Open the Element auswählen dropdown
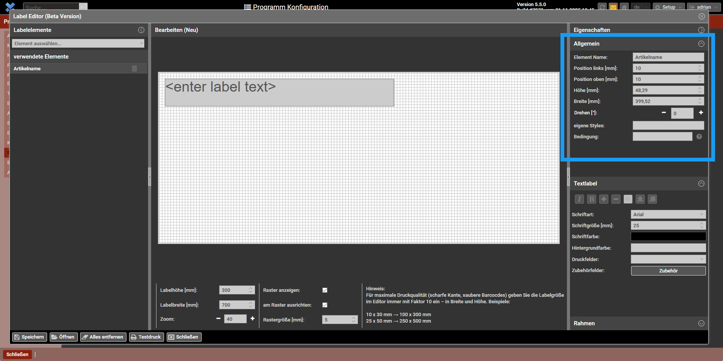The width and height of the screenshot is (723, 361). tap(78, 43)
